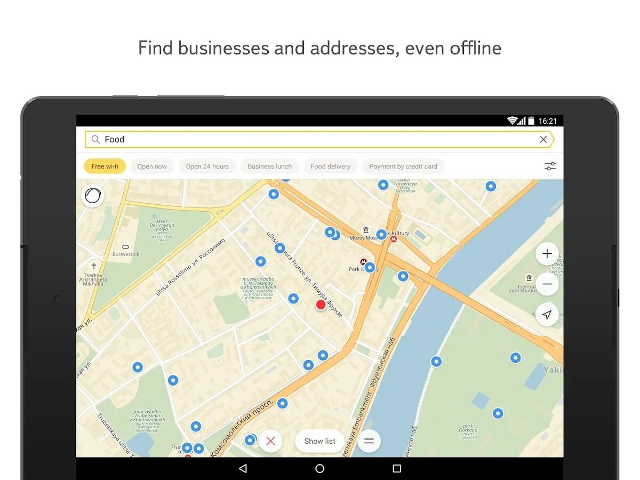Cancel search with the red X button
The image size is (640, 480).
(x=270, y=441)
